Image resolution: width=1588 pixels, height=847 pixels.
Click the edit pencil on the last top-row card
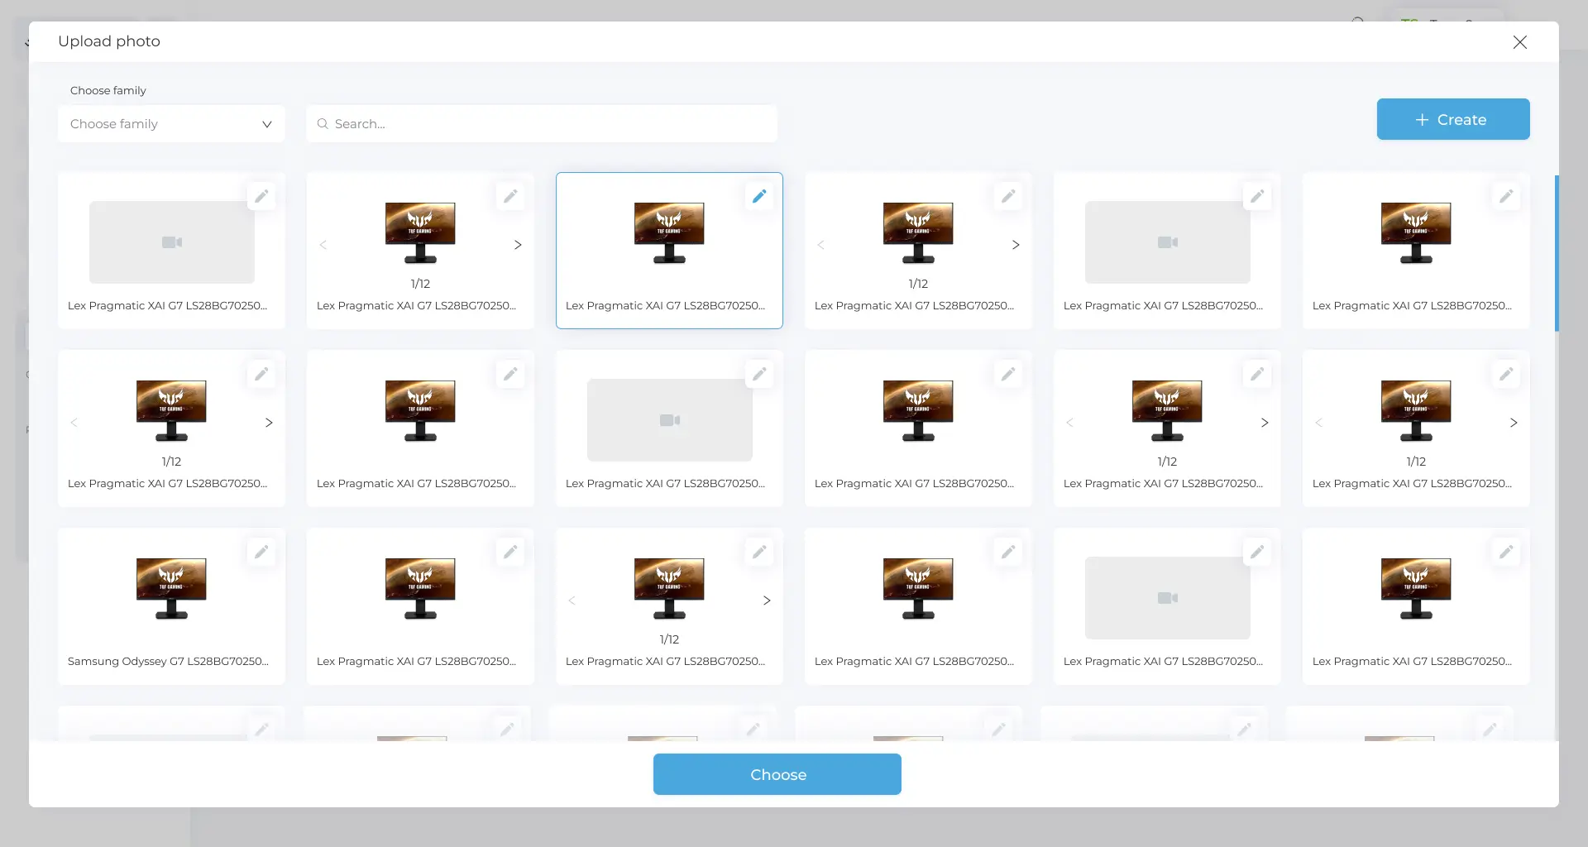pos(1506,197)
